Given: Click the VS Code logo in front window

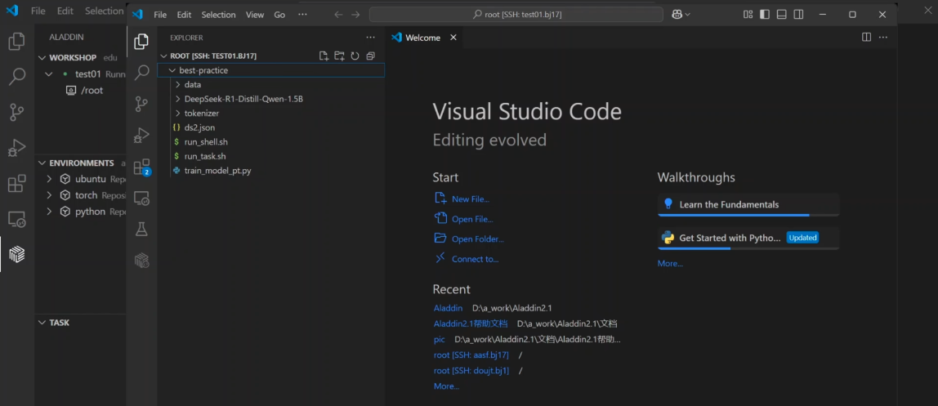Looking at the screenshot, I should (x=137, y=15).
